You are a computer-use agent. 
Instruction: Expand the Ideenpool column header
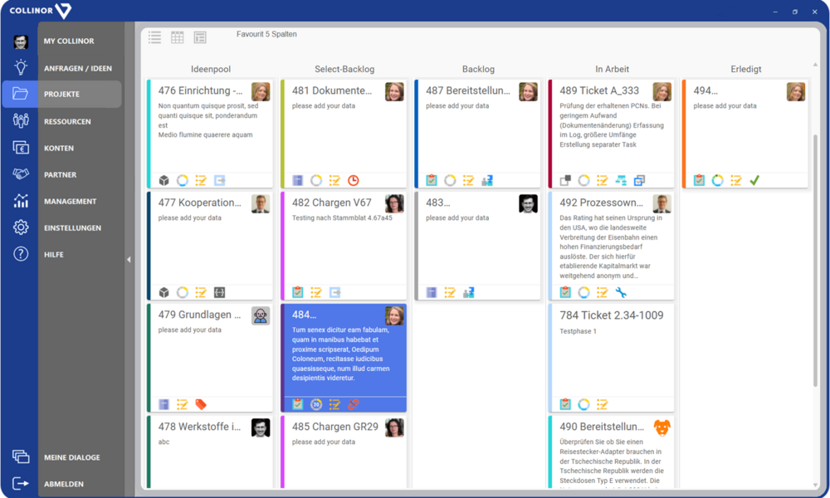click(x=210, y=69)
